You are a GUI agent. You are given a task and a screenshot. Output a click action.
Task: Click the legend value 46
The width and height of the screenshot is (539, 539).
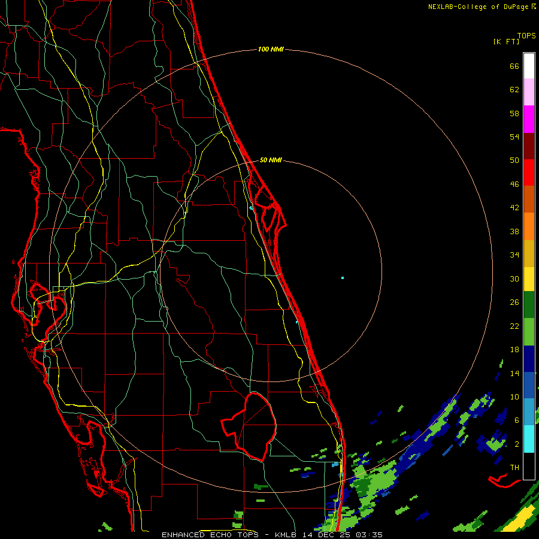tap(514, 184)
